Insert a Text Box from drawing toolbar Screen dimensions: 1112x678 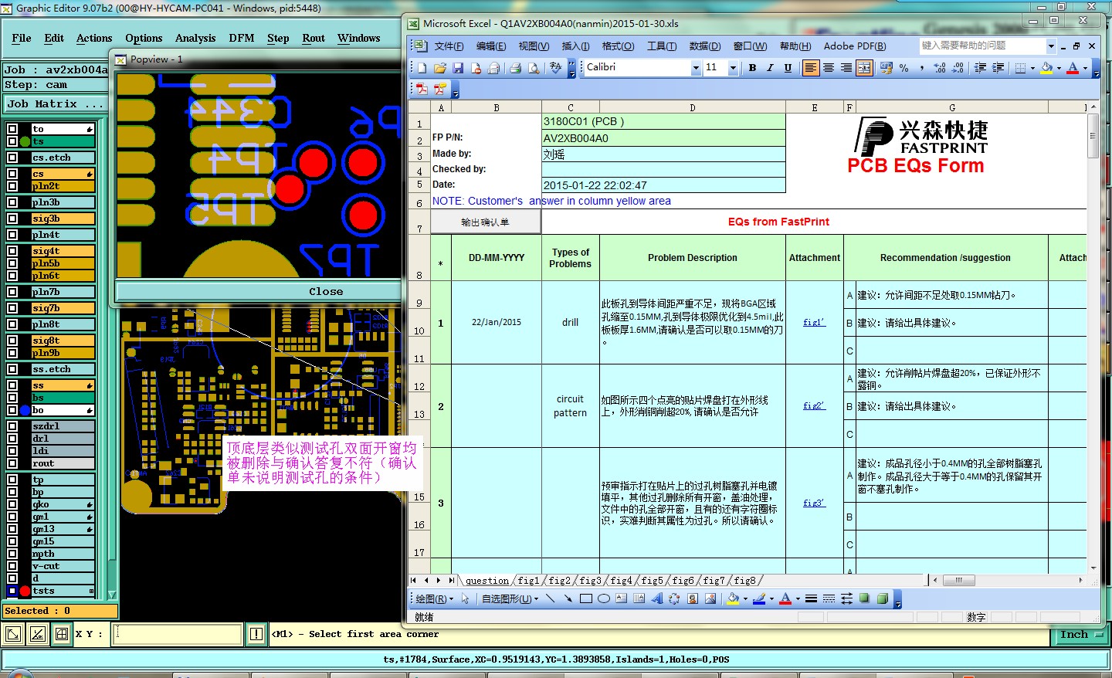(x=622, y=598)
